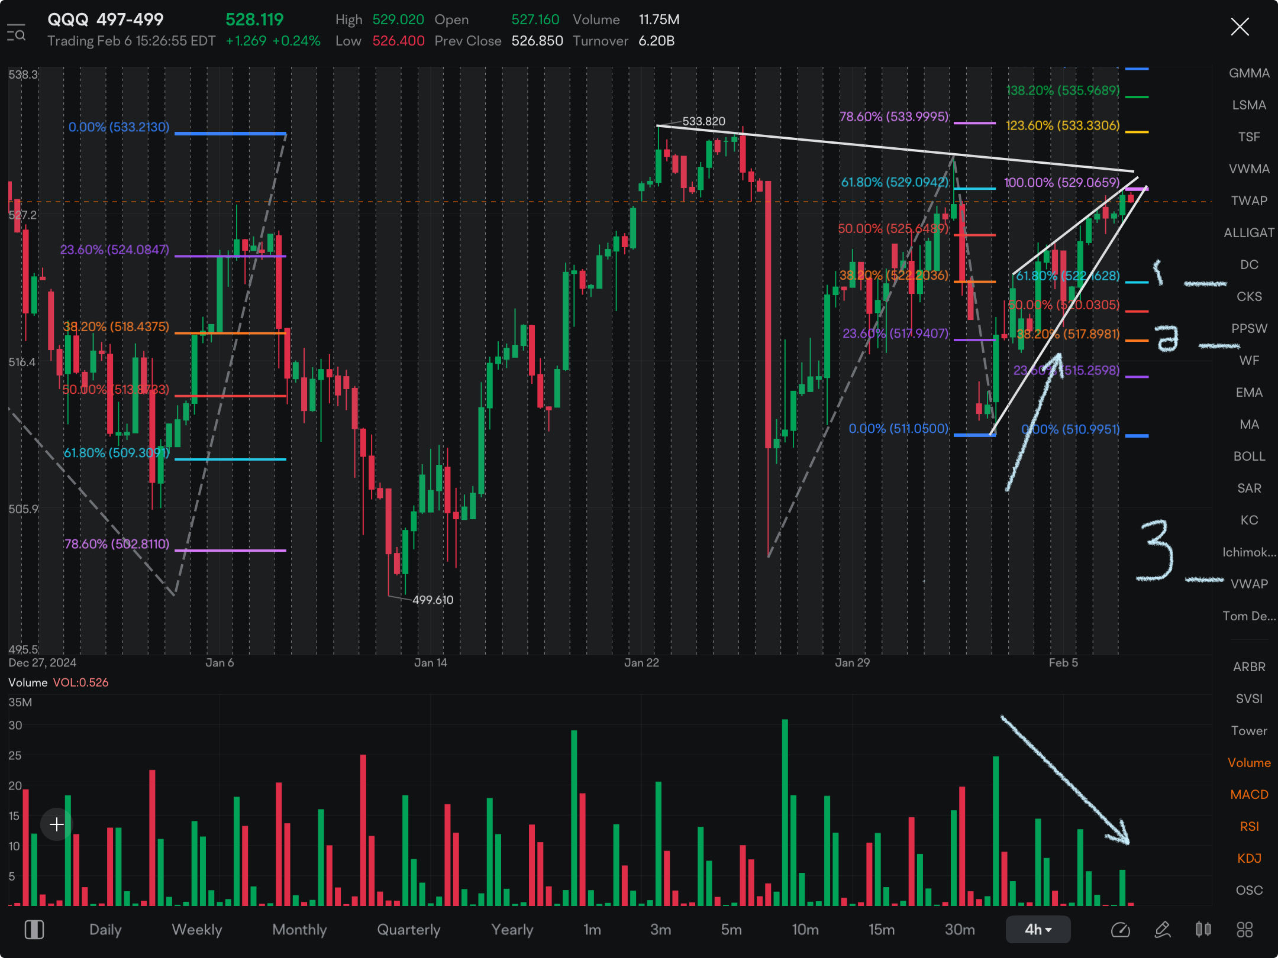Select the 78.60% (502.8110) Fibonacci level
The height and width of the screenshot is (958, 1278).
point(117,544)
